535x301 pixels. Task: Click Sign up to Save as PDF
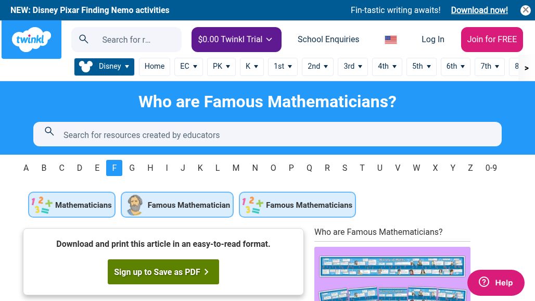(x=163, y=272)
